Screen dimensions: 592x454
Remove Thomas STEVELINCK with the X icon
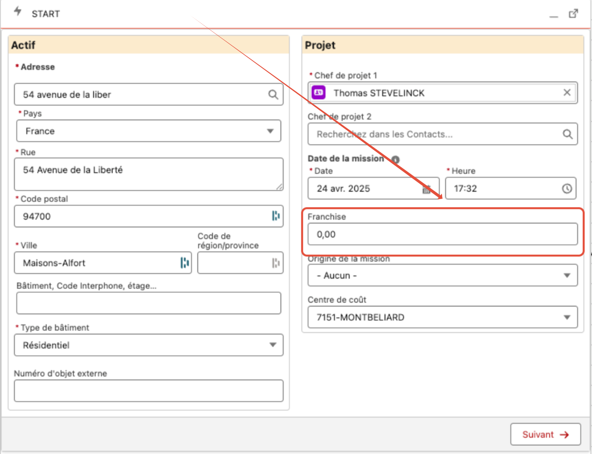[x=567, y=93]
